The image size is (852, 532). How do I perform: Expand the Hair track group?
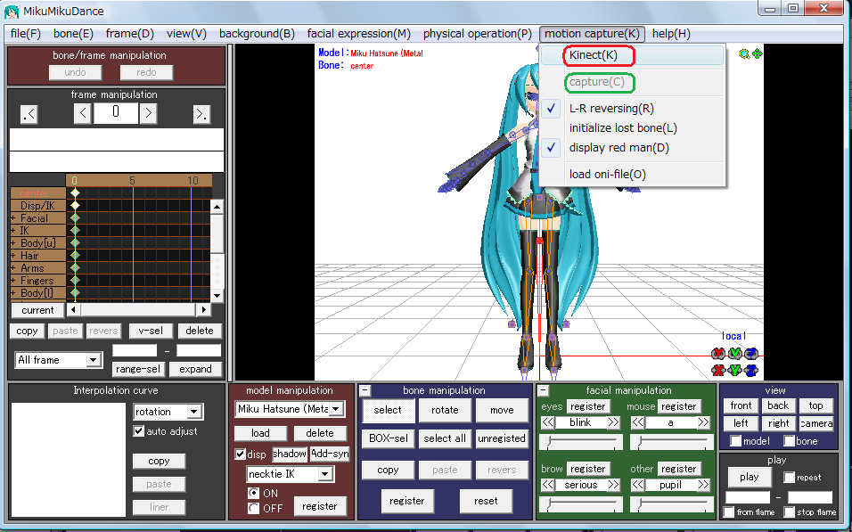point(13,256)
